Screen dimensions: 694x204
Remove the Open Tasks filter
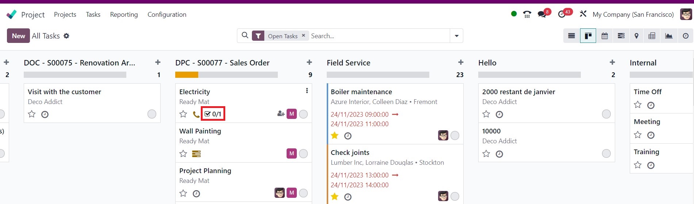point(303,36)
